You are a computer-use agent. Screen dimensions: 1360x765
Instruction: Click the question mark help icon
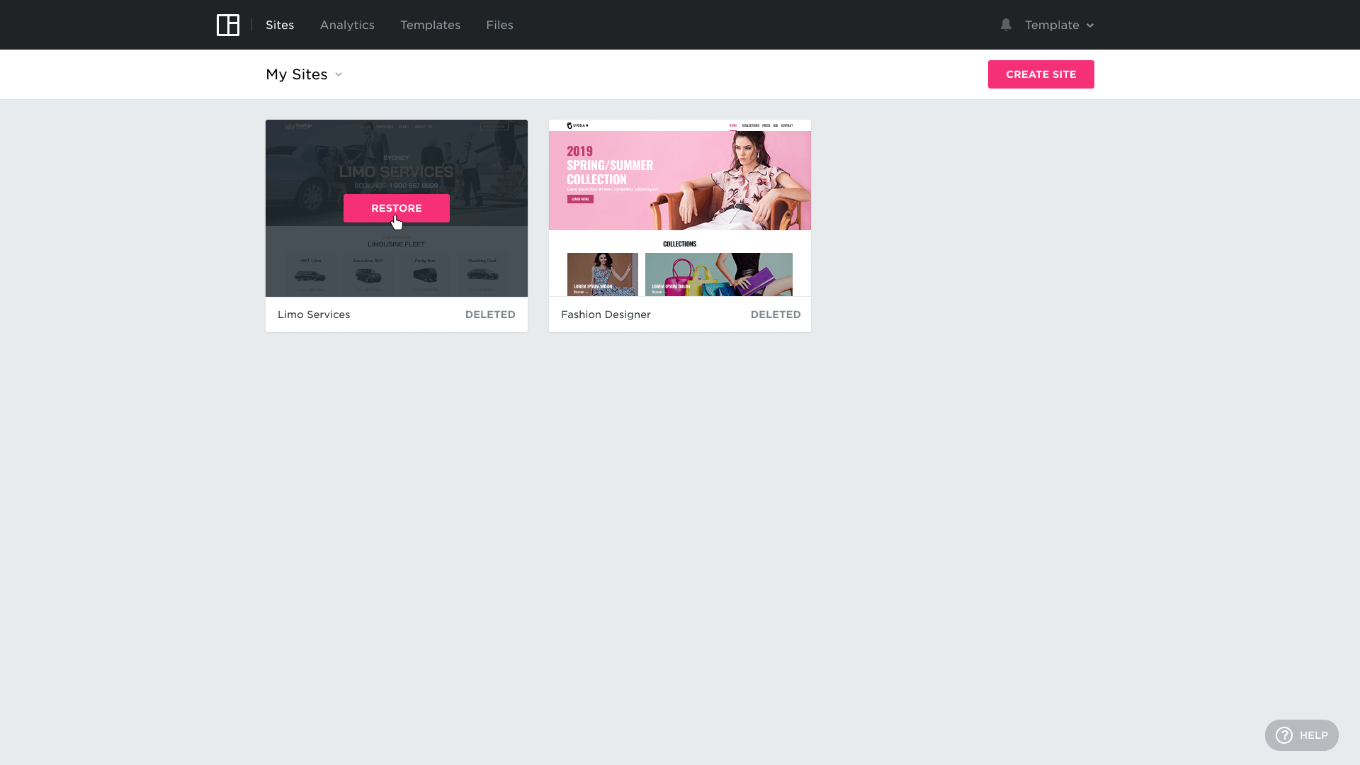1284,735
